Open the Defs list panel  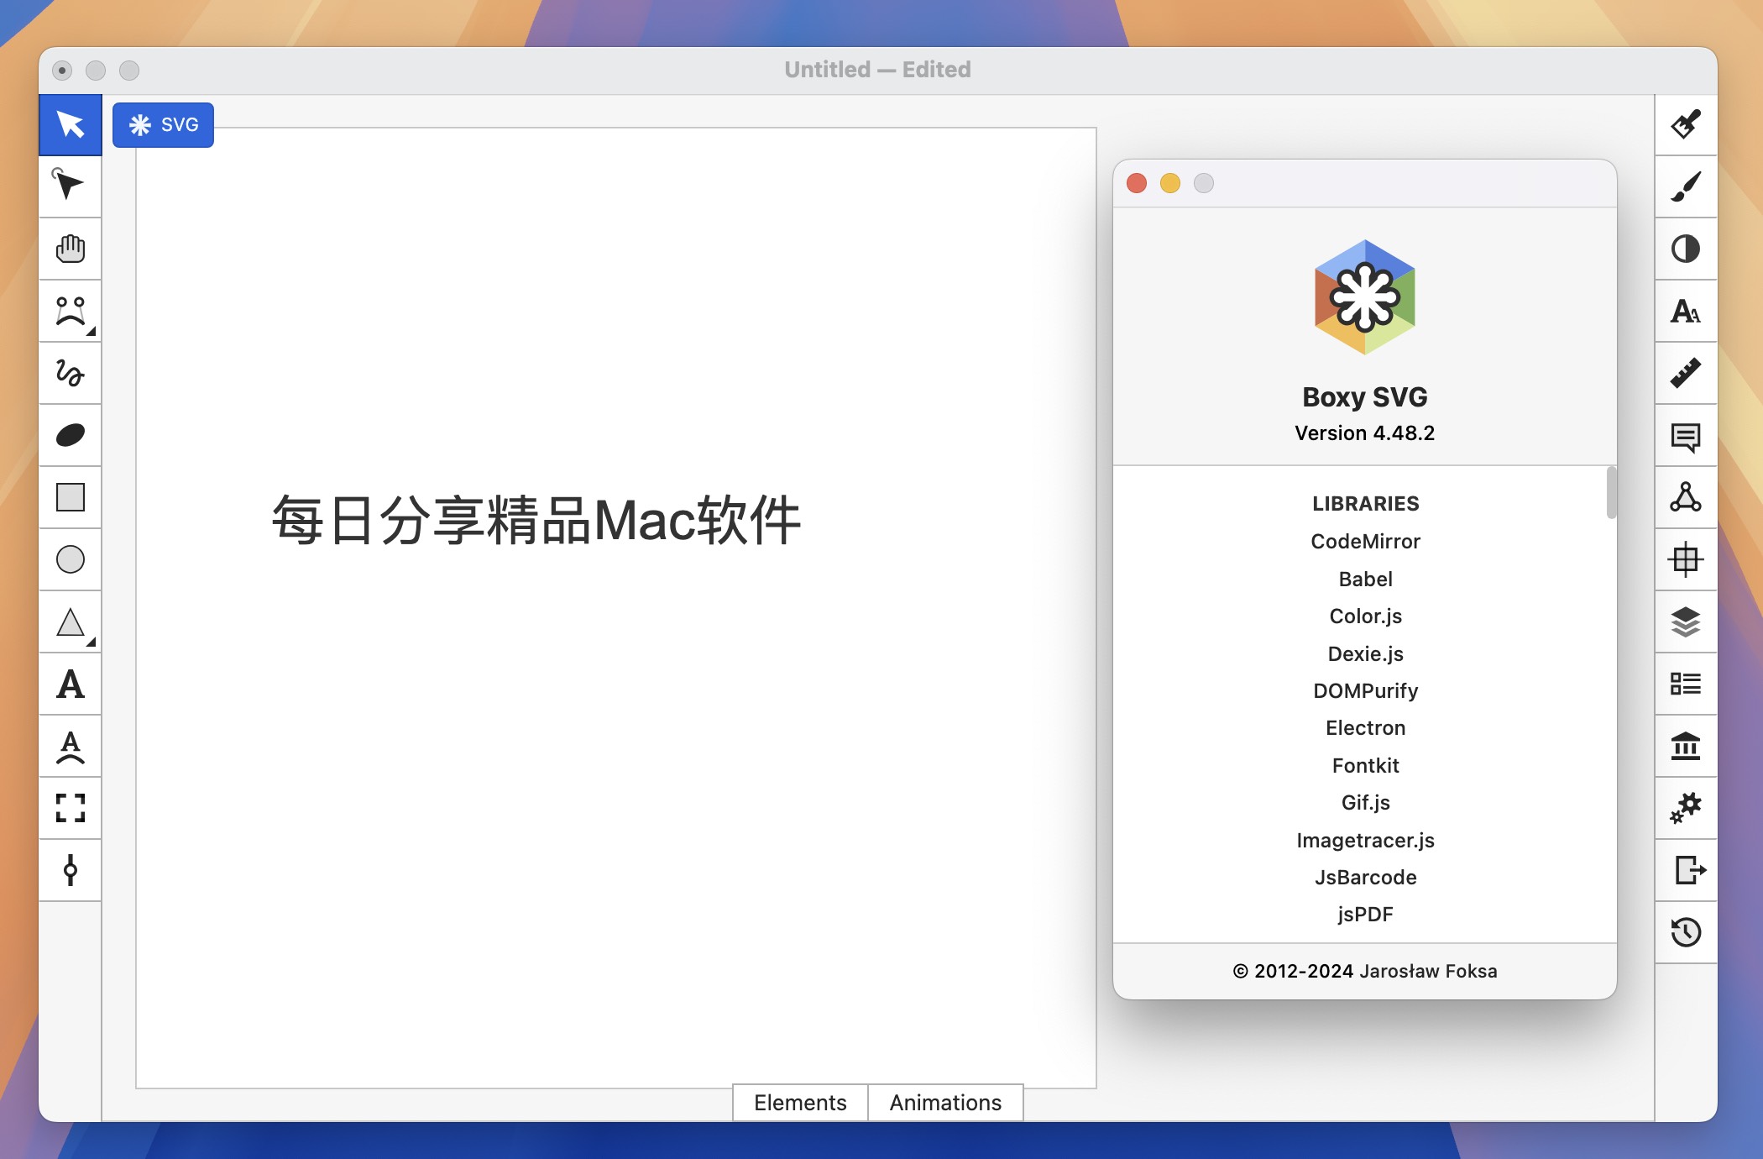pyautogui.click(x=1686, y=684)
